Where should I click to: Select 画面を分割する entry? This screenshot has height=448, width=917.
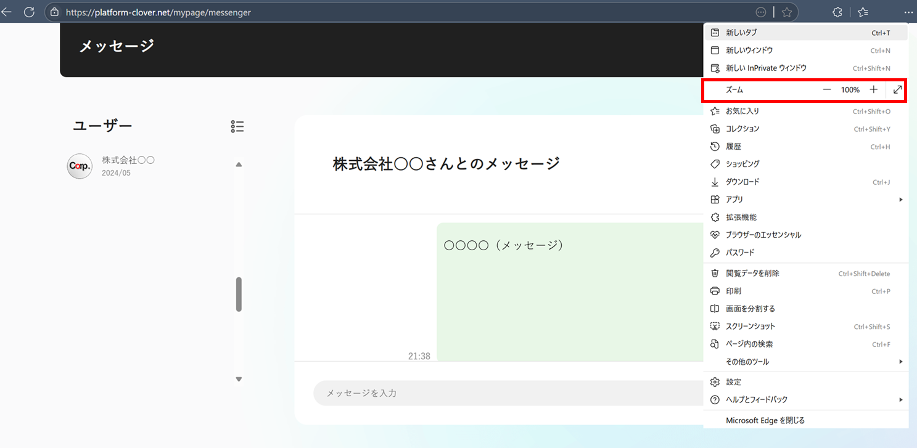(805, 309)
